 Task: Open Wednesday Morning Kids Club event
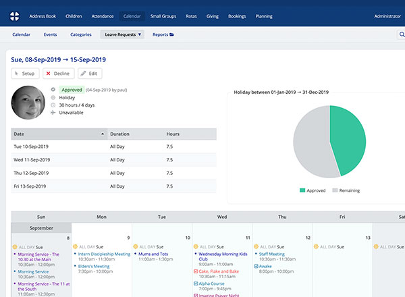point(223,256)
